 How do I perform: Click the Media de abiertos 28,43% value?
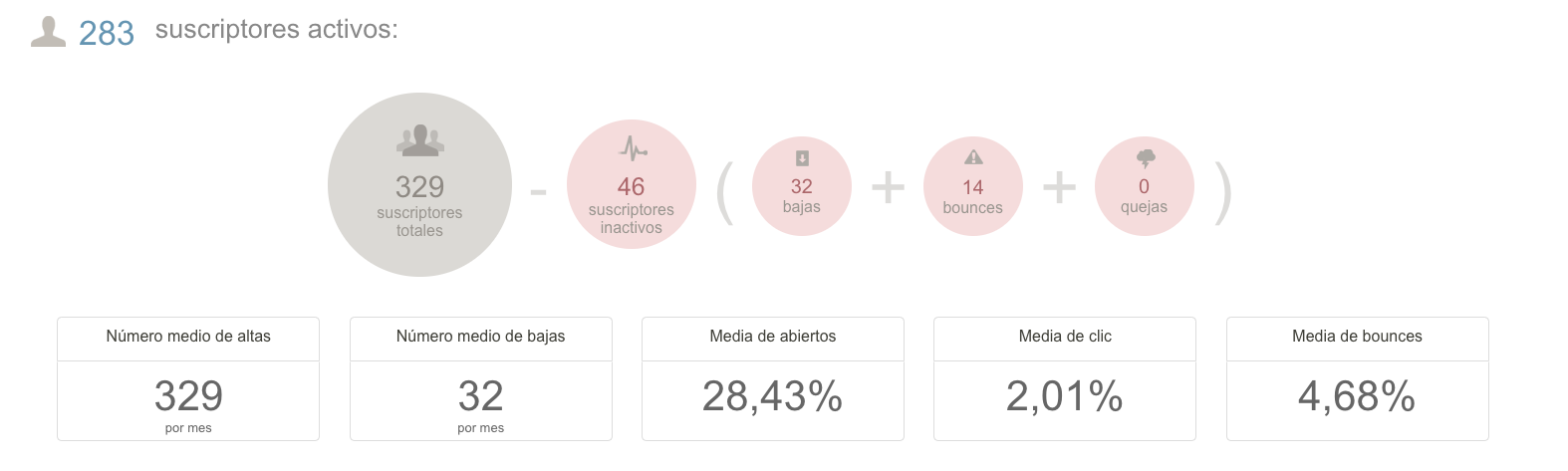(772, 396)
